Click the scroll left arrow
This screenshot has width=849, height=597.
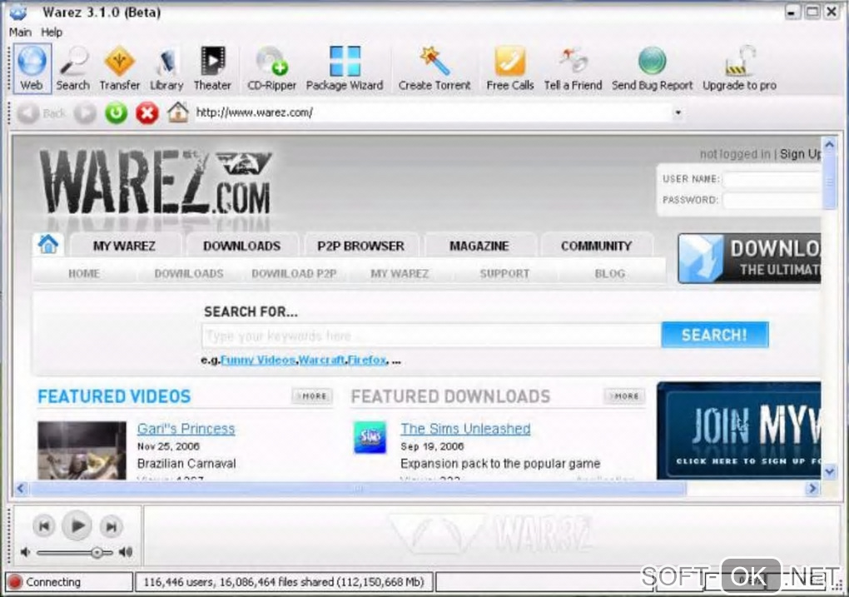click(x=21, y=489)
